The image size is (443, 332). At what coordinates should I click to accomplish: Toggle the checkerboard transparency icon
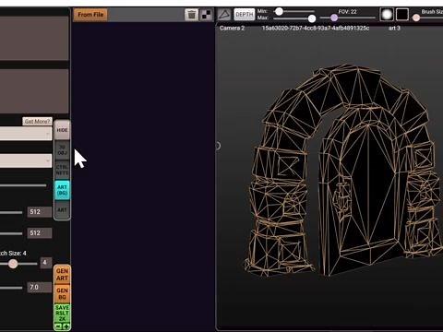pos(206,15)
